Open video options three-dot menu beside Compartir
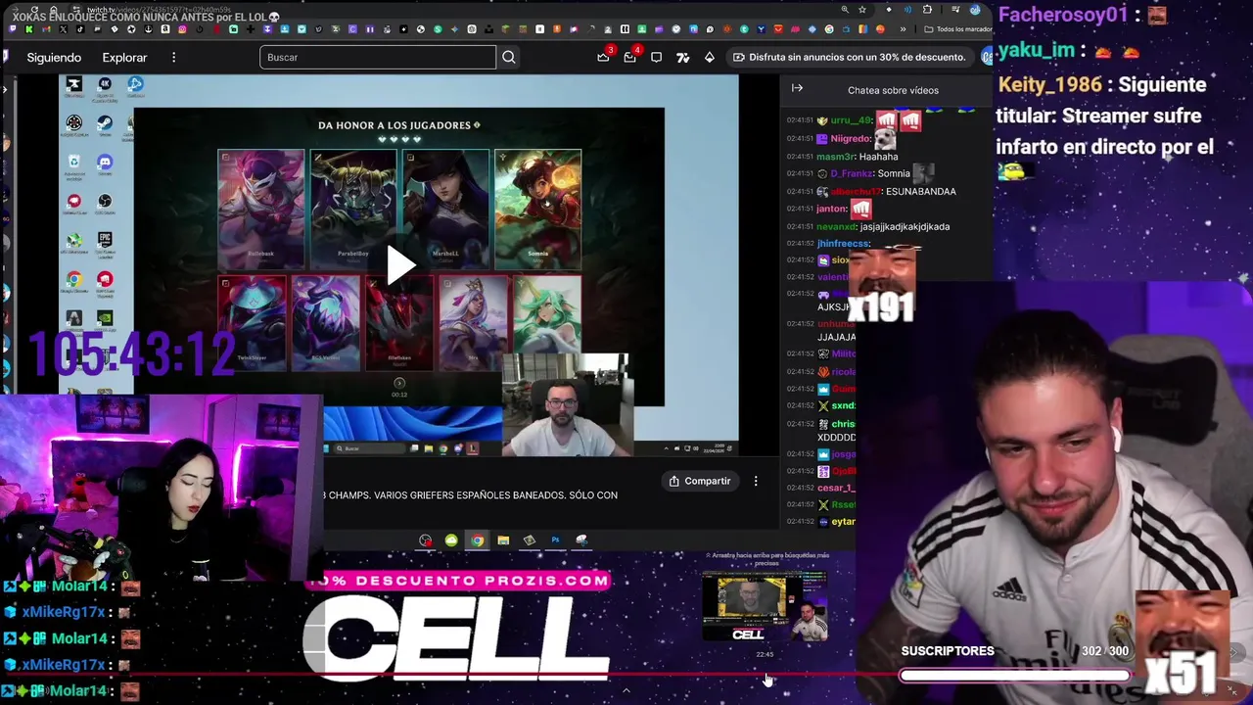The width and height of the screenshot is (1253, 705). tap(756, 481)
